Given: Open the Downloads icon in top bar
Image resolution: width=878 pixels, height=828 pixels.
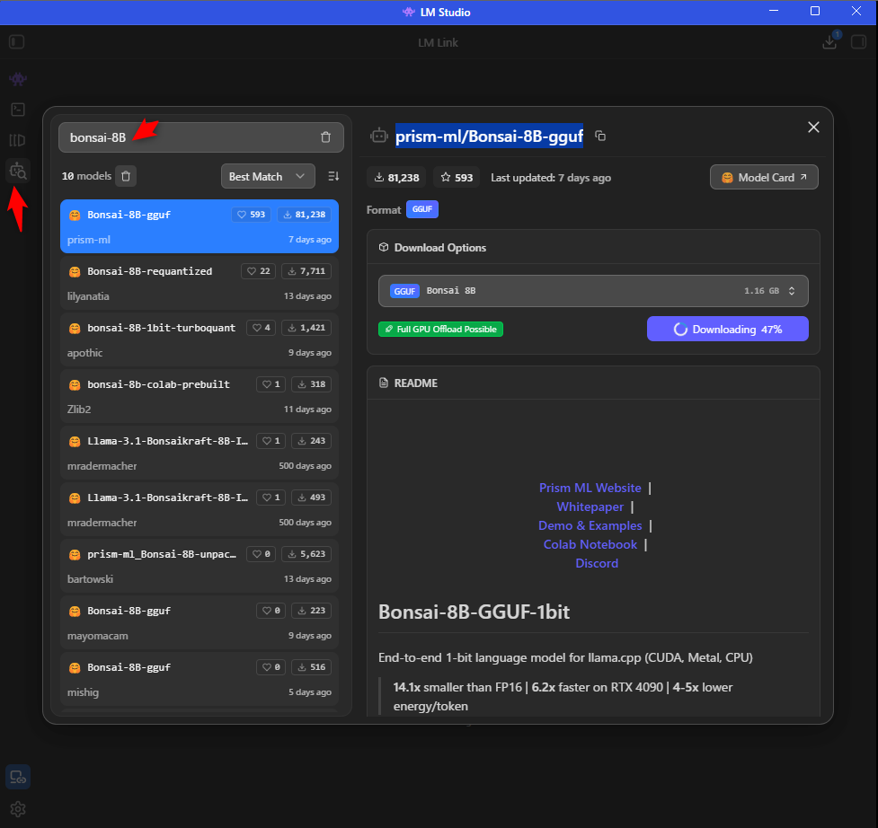Looking at the screenshot, I should (829, 42).
